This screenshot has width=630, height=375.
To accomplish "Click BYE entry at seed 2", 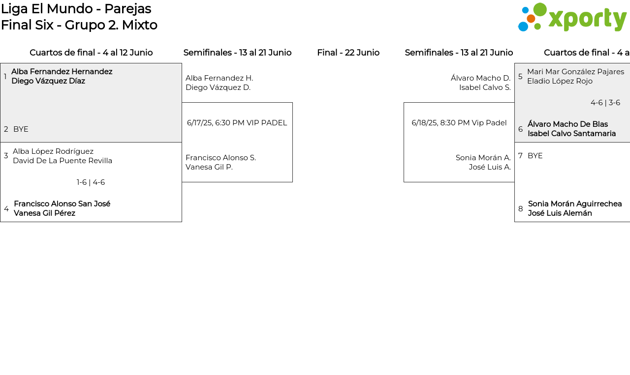I will click(21, 129).
